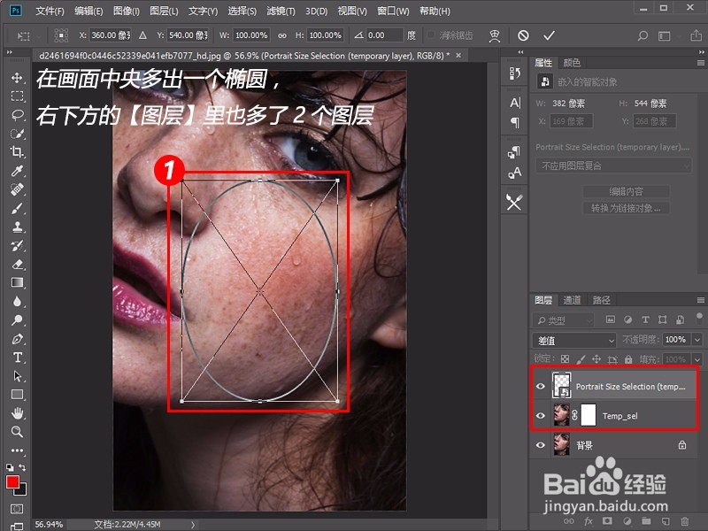The width and height of the screenshot is (708, 531).
Task: Select the Healing Brush tool
Action: point(17,189)
